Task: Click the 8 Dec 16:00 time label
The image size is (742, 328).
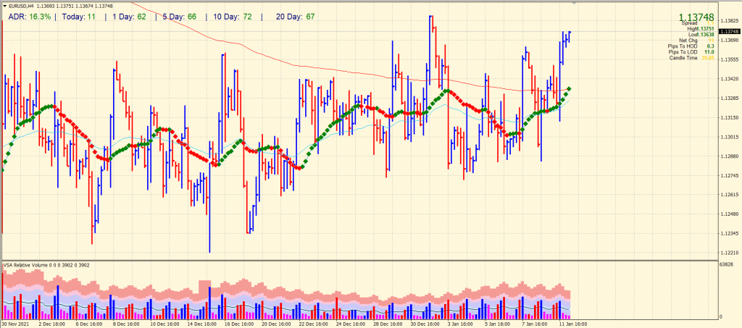Action: point(125,324)
